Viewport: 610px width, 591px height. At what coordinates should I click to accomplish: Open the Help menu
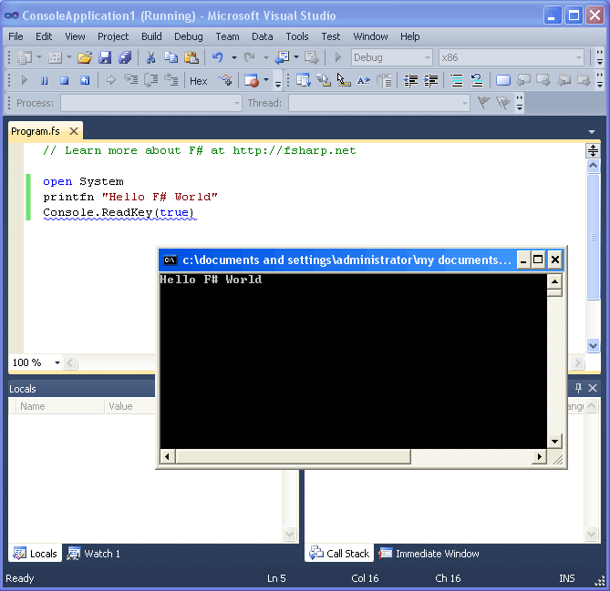click(x=409, y=36)
